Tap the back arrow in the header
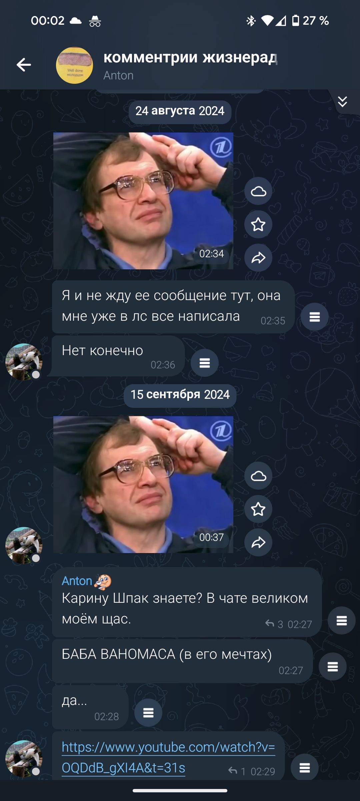Image resolution: width=360 pixels, height=801 pixels. coord(24,65)
